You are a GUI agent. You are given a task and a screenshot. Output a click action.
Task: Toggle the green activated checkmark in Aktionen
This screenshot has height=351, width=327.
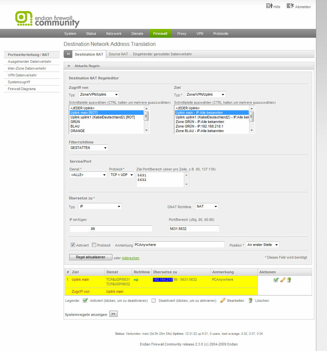pyautogui.click(x=276, y=280)
